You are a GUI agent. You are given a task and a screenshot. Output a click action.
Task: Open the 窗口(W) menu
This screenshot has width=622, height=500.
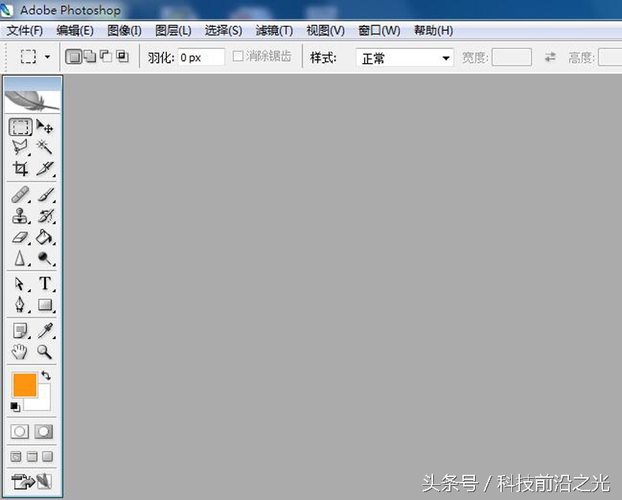pos(379,31)
